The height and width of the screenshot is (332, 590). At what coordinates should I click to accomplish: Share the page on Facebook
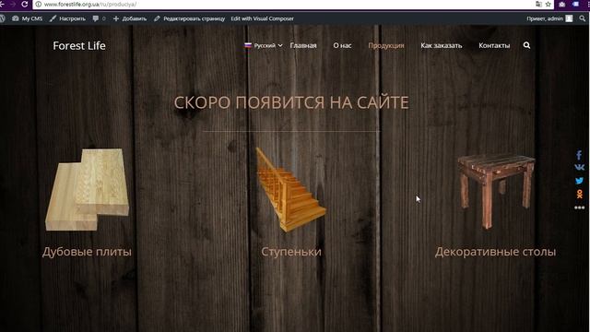pos(579,155)
